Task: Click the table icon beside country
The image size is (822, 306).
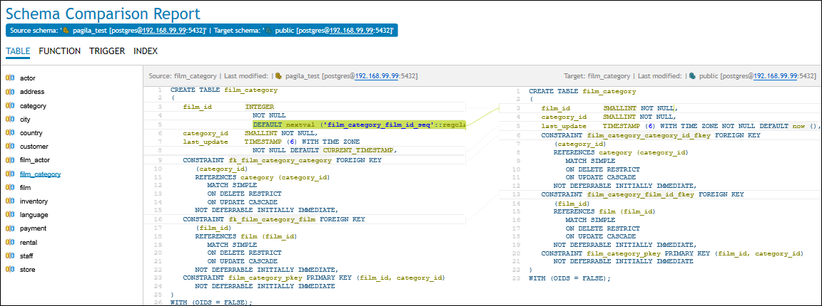Action: pyautogui.click(x=9, y=133)
